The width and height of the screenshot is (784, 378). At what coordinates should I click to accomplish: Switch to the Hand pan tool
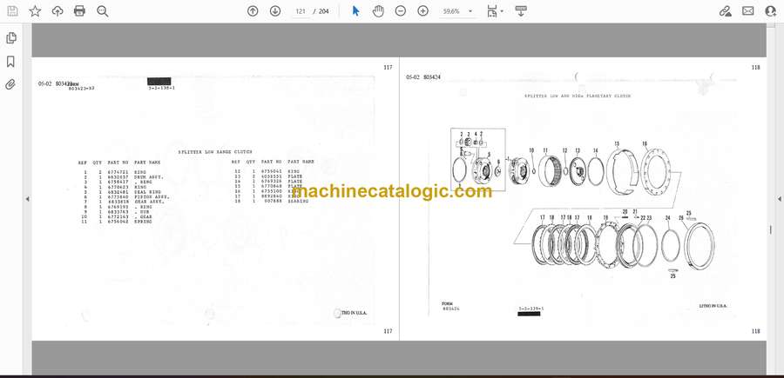pos(378,11)
